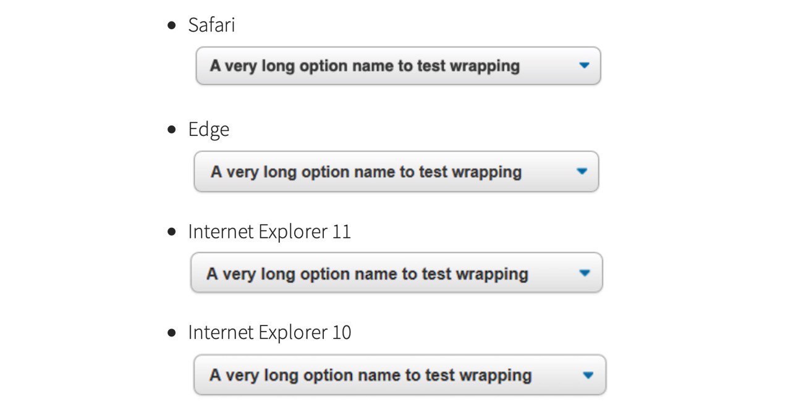The image size is (791, 420).
Task: Click the bullet before Internet Explorer 10
Action: tap(172, 333)
